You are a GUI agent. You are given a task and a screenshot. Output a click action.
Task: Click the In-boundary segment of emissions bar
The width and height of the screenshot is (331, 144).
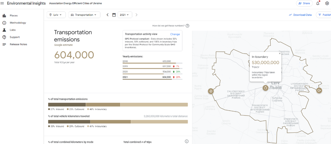tap(154, 105)
